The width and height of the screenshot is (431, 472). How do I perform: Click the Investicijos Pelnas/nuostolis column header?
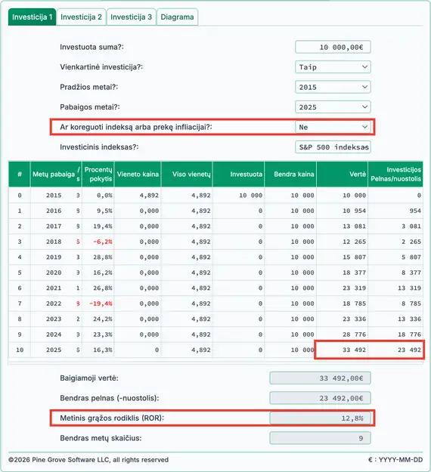point(395,174)
